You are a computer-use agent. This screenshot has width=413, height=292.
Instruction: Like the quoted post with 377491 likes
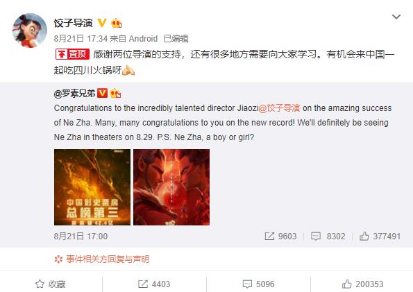coord(380,237)
